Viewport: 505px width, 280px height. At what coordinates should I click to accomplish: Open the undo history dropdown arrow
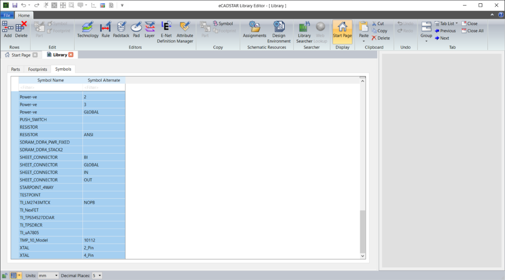tap(29, 5)
